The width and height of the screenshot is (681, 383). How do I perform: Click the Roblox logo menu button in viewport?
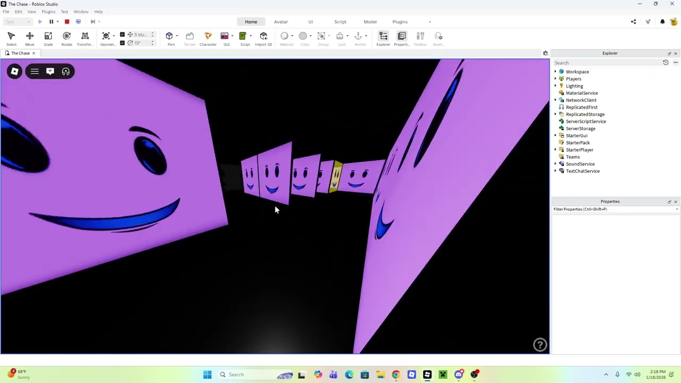pyautogui.click(x=15, y=71)
